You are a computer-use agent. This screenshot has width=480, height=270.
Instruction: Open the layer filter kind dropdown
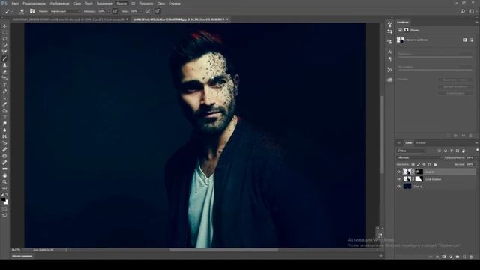tap(411, 151)
